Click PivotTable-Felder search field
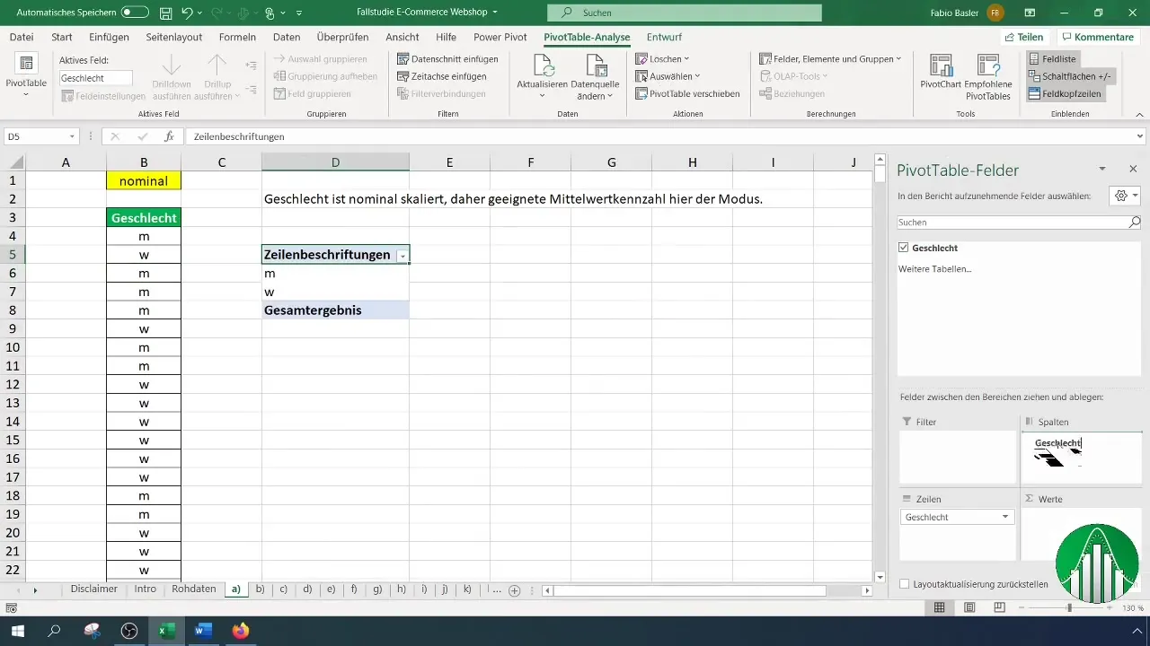Viewport: 1150px width, 646px height. 1013,222
